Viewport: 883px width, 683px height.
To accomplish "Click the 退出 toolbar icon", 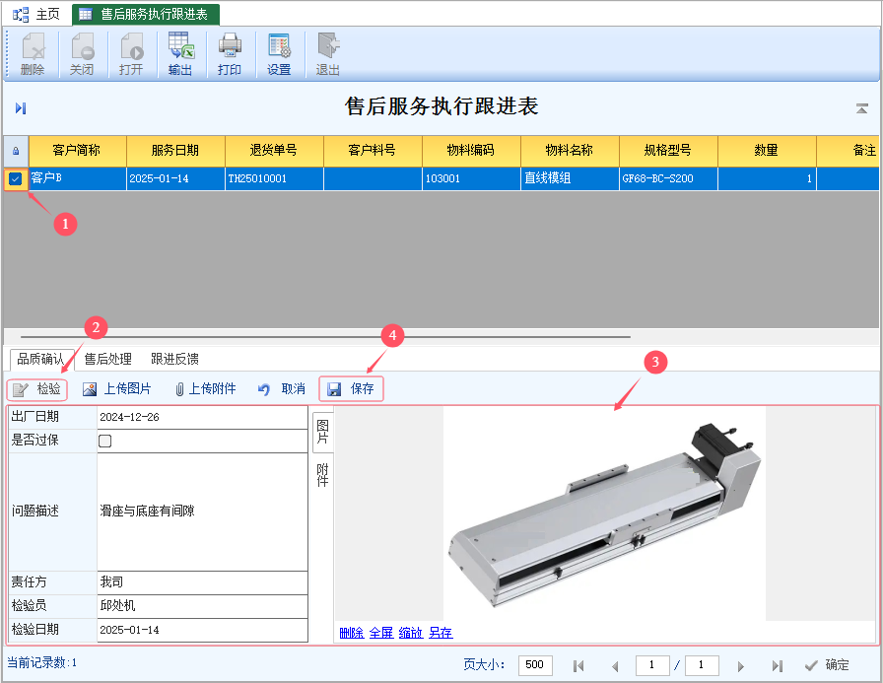I will click(328, 54).
